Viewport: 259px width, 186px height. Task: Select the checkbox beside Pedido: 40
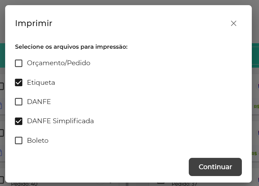(x=1, y=179)
